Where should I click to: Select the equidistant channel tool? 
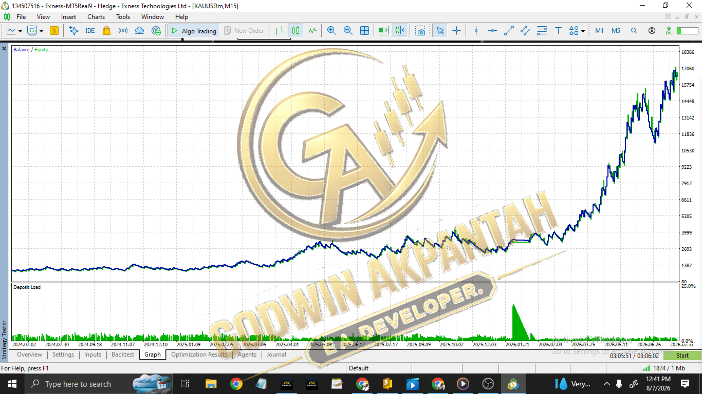coord(525,31)
